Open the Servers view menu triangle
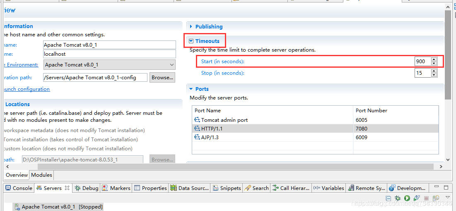456x211 pixels. [x=448, y=197]
